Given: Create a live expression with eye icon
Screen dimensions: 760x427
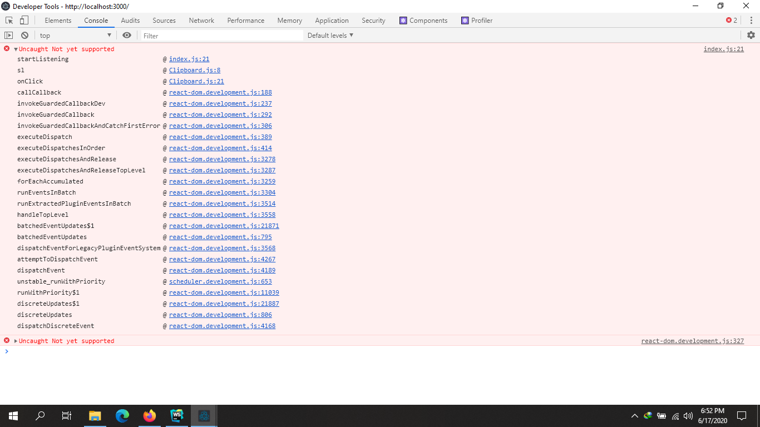Looking at the screenshot, I should 127,36.
